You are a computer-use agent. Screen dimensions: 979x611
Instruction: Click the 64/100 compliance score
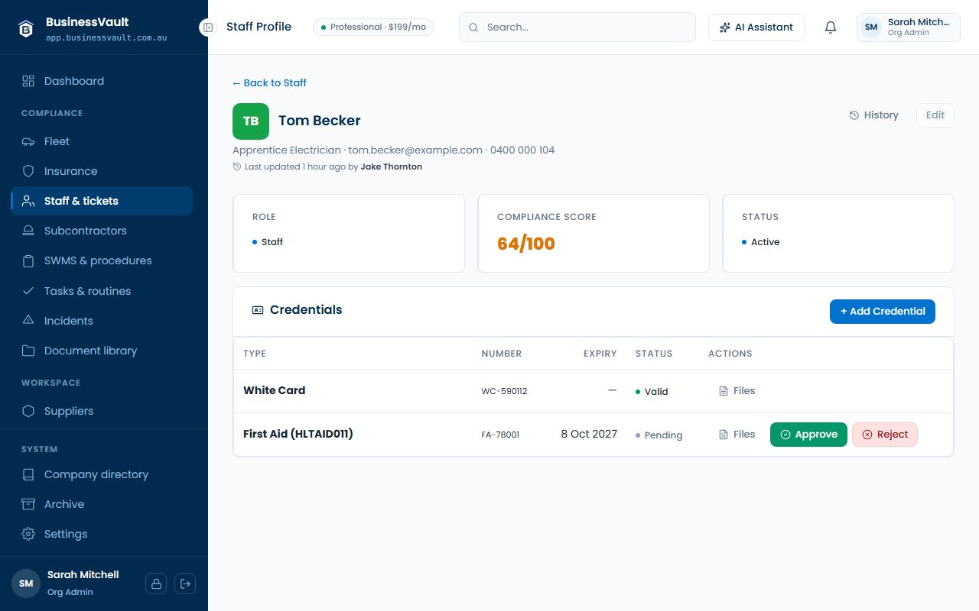[526, 244]
